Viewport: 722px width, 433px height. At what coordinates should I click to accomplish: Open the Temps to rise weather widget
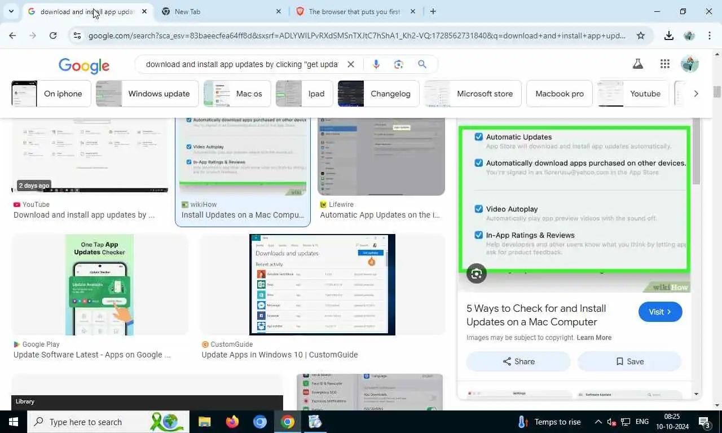click(x=549, y=422)
